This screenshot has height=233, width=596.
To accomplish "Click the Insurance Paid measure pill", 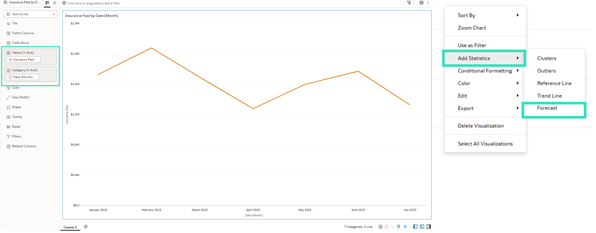I will [23, 60].
